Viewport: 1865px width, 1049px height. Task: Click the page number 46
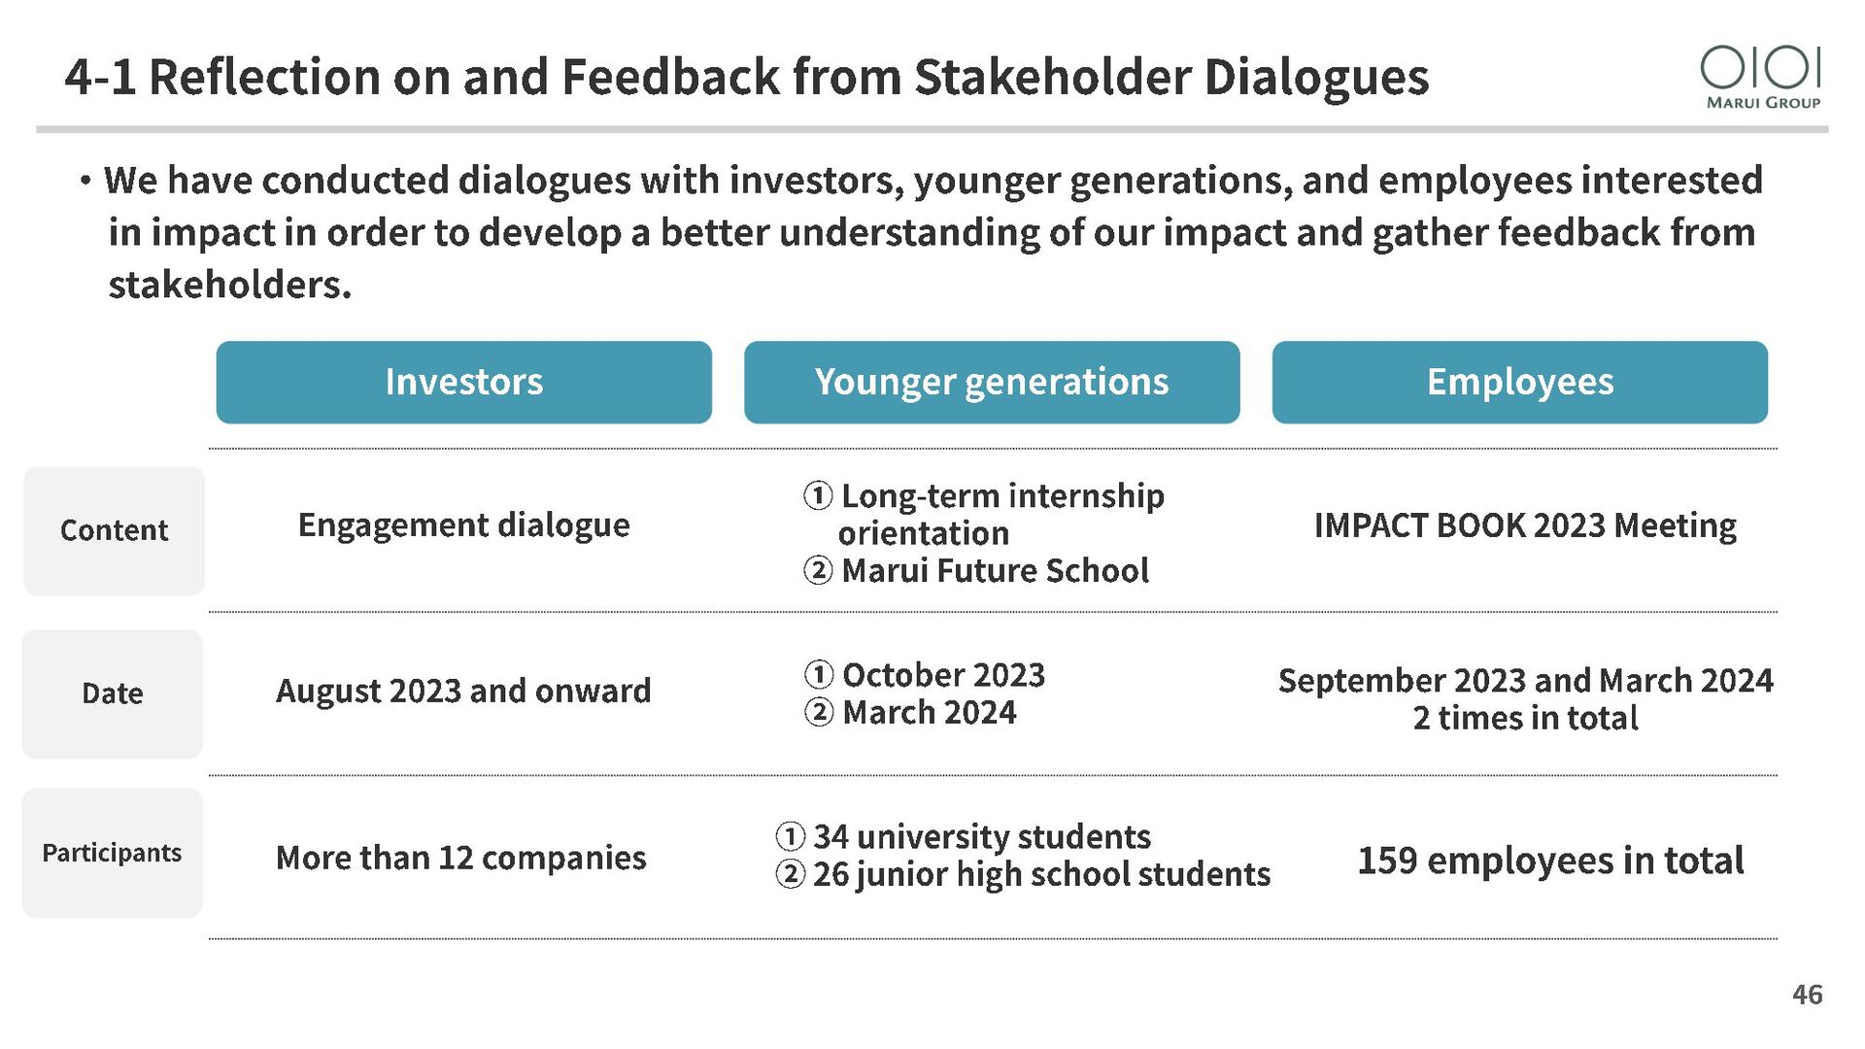(1808, 995)
